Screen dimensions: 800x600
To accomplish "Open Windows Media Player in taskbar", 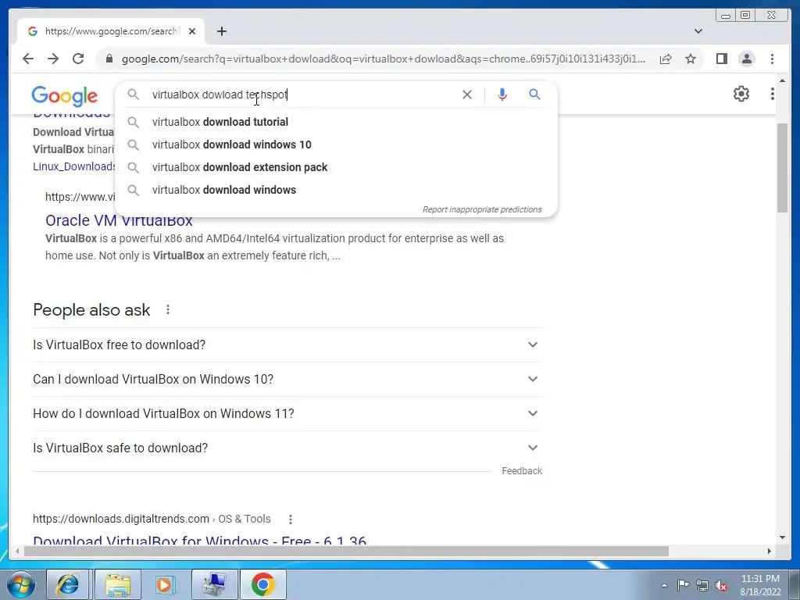I will pos(164,584).
